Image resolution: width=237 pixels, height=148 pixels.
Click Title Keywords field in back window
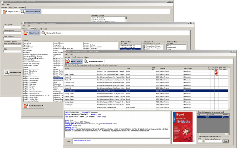click(x=12, y=27)
